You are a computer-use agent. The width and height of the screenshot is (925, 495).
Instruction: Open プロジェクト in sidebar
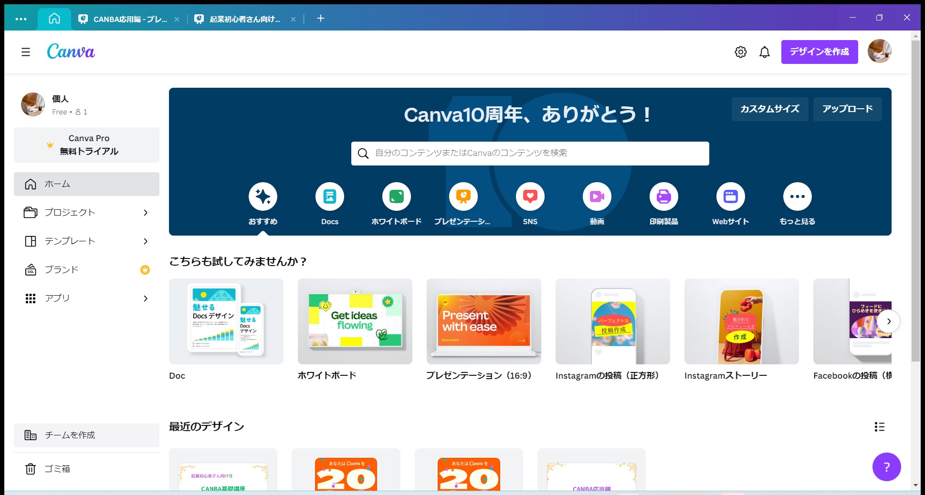86,213
